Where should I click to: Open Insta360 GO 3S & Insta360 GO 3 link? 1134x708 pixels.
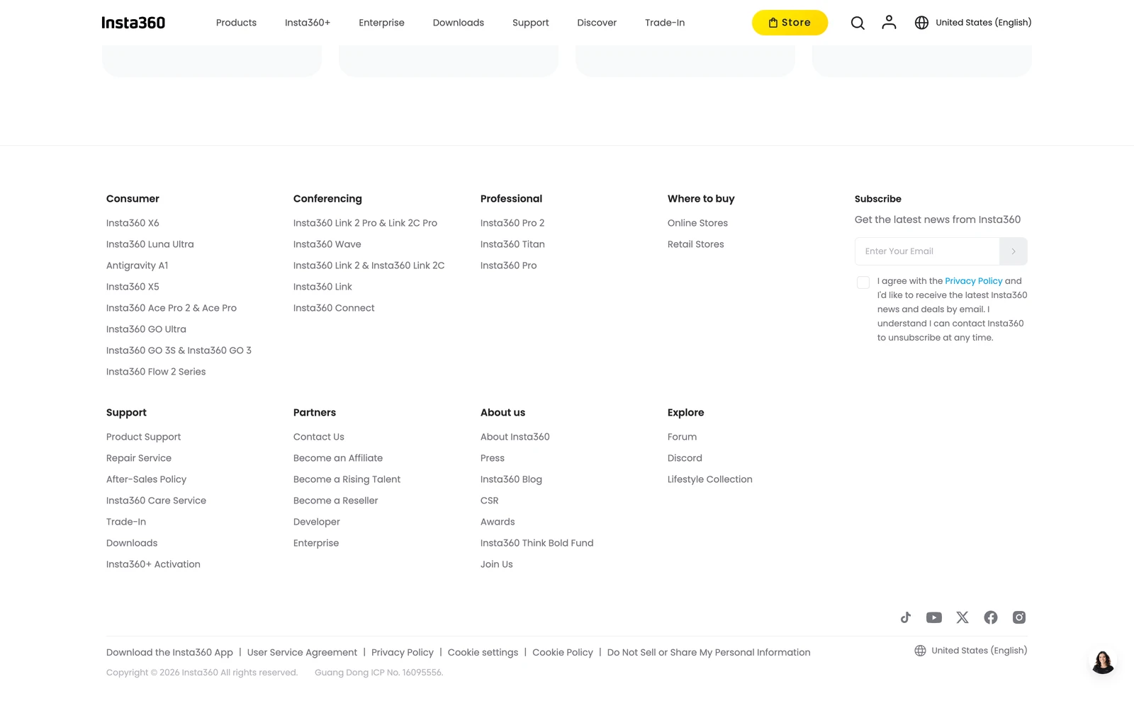pyautogui.click(x=179, y=350)
